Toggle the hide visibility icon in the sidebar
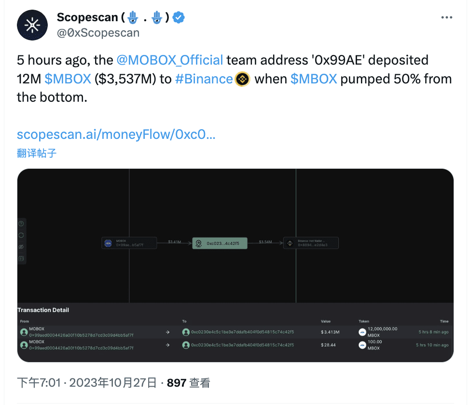Image resolution: width=470 pixels, height=405 pixels. (x=21, y=246)
